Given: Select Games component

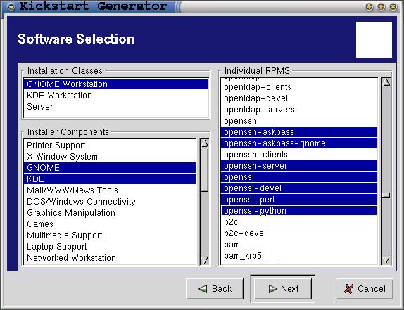Looking at the screenshot, I should pyautogui.click(x=110, y=224).
